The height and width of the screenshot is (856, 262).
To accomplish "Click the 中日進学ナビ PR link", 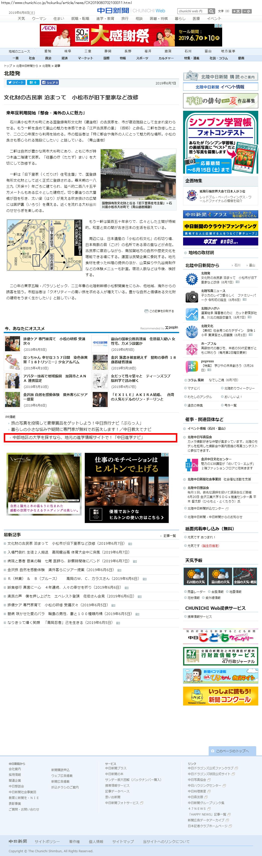I will pyautogui.click(x=78, y=438).
